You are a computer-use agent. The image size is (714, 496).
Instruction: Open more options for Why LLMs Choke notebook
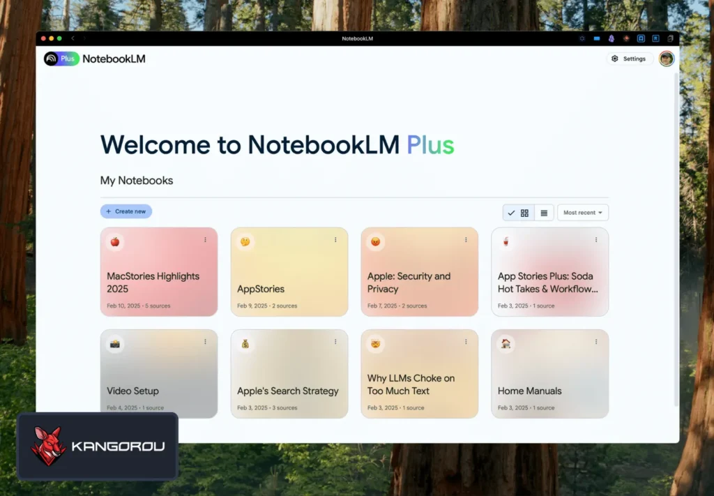coord(466,342)
